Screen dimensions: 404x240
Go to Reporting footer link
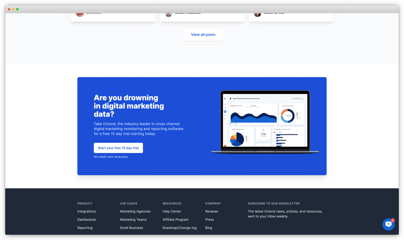point(85,228)
